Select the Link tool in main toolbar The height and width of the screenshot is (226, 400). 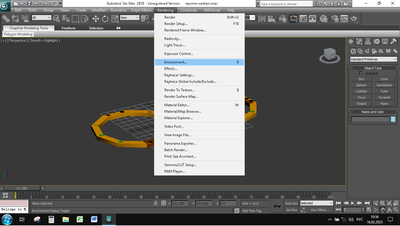pyautogui.click(x=6, y=18)
